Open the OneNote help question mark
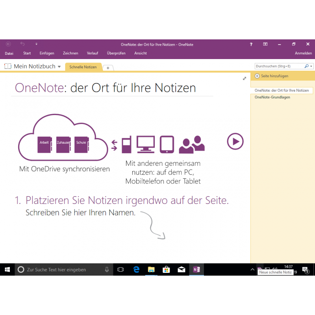The image size is (315, 315). [251, 44]
